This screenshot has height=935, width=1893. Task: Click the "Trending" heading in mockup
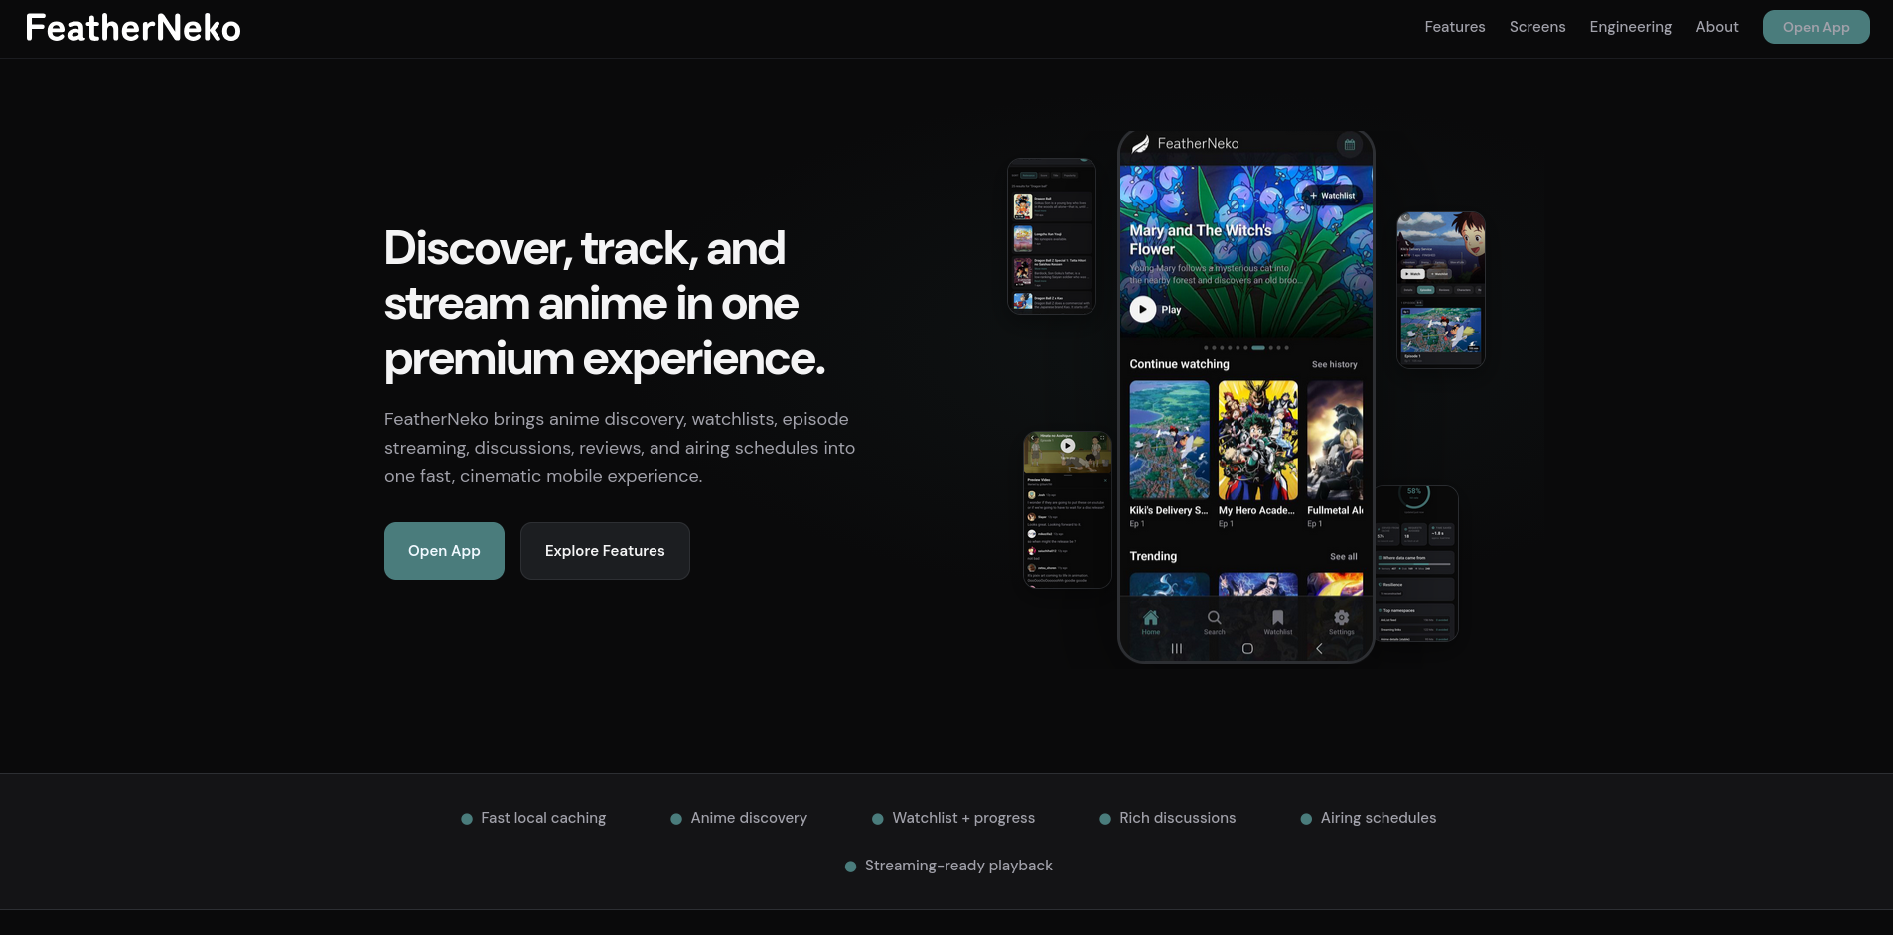pos(1153,556)
